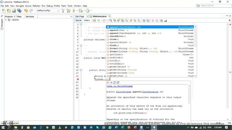Click the Open Project toolbar icon
Screen dimensions: 232x130
tap(14, 10)
